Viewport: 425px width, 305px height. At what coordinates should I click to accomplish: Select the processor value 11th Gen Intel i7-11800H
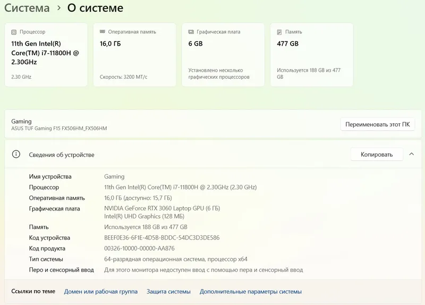(180, 187)
